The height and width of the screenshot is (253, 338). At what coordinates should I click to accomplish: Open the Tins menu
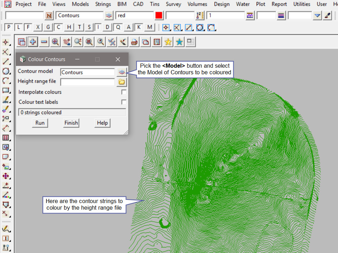(155, 4)
